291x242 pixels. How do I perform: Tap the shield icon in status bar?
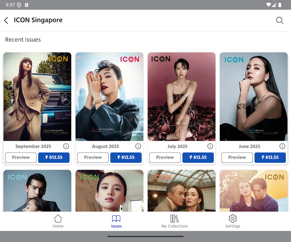coord(19,5)
